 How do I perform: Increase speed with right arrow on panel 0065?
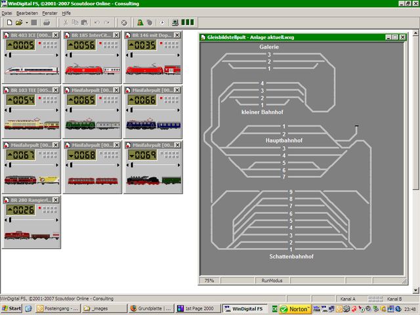(118, 110)
